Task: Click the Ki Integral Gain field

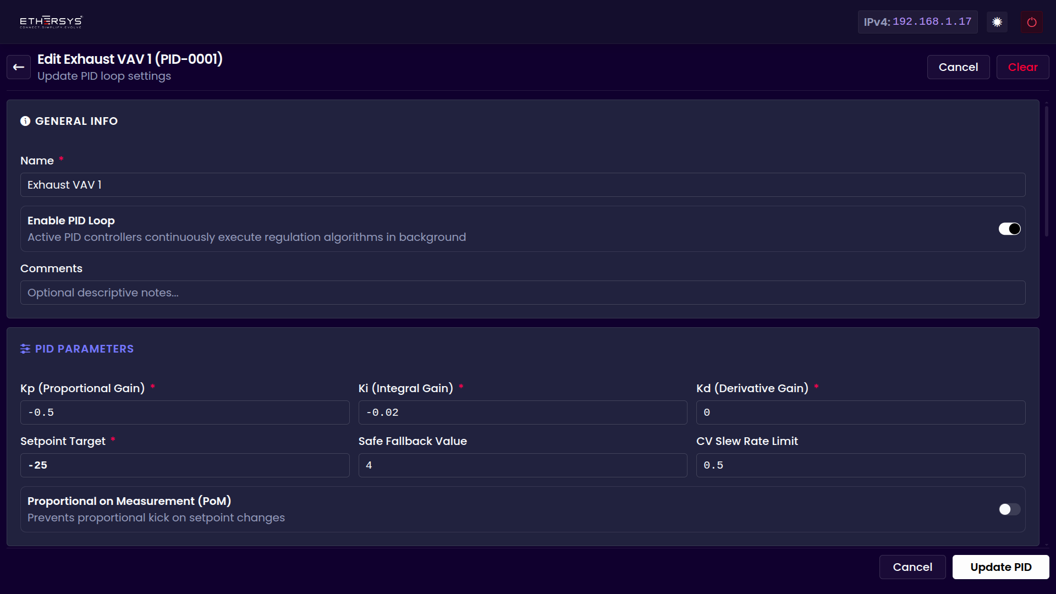Action: (x=522, y=413)
